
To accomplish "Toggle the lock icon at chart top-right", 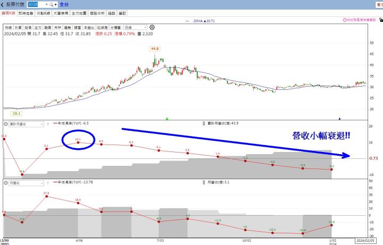I will [381, 21].
